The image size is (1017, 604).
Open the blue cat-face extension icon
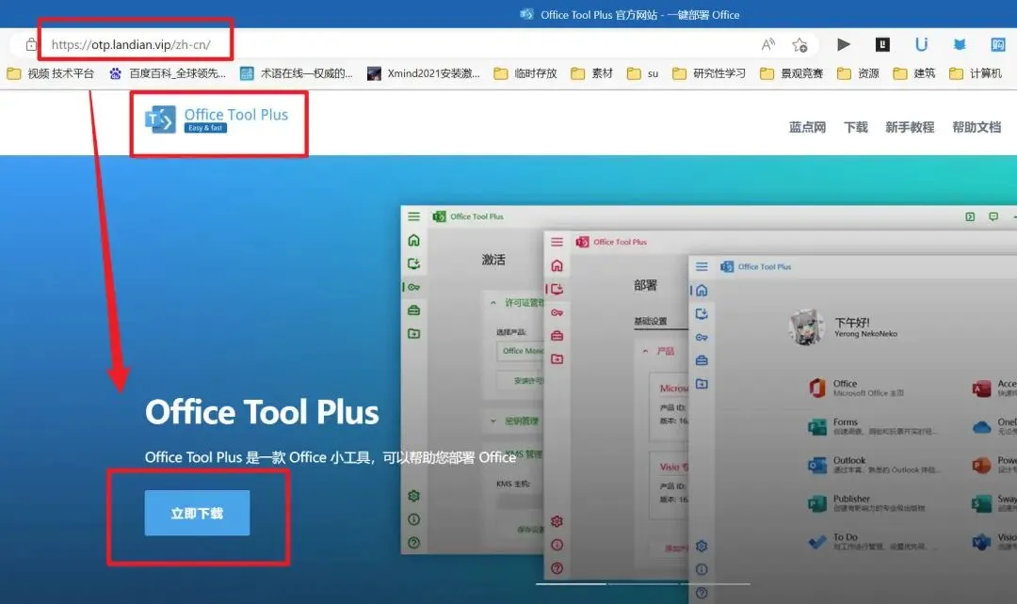click(x=960, y=45)
